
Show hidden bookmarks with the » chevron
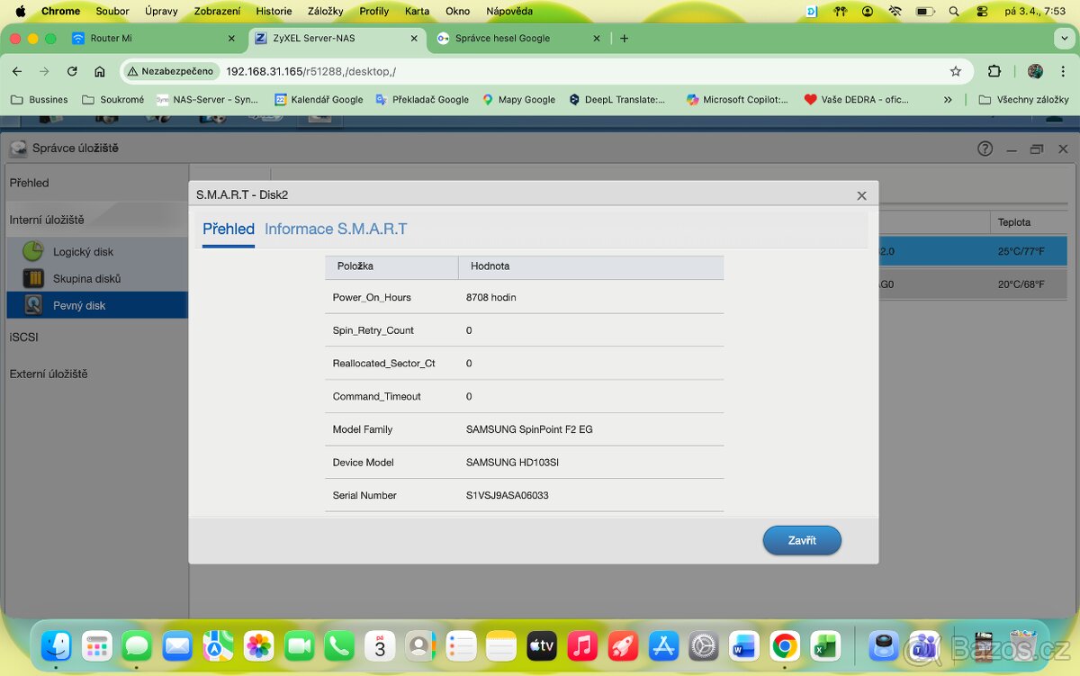pyautogui.click(x=948, y=99)
